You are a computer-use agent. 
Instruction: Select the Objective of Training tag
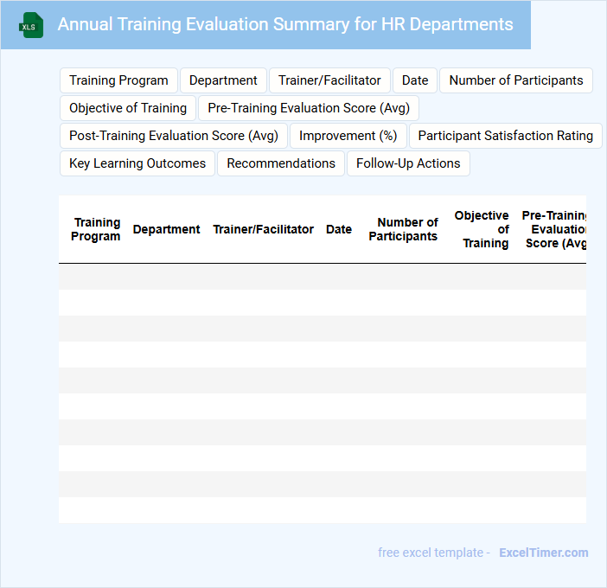[128, 108]
